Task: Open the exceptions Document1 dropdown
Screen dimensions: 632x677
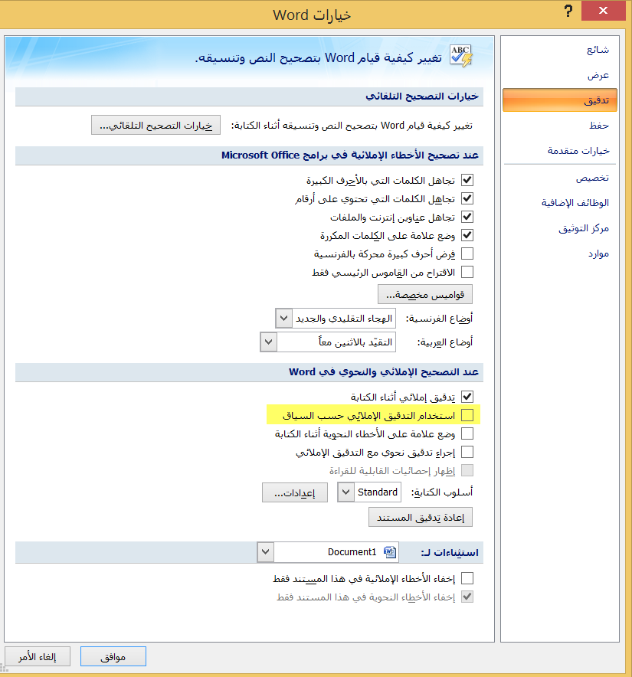Action: click(264, 551)
